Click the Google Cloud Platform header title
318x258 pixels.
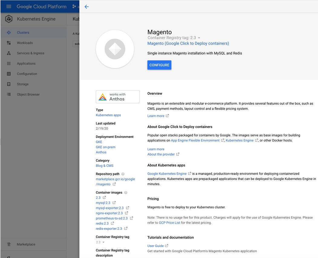coord(41,6)
